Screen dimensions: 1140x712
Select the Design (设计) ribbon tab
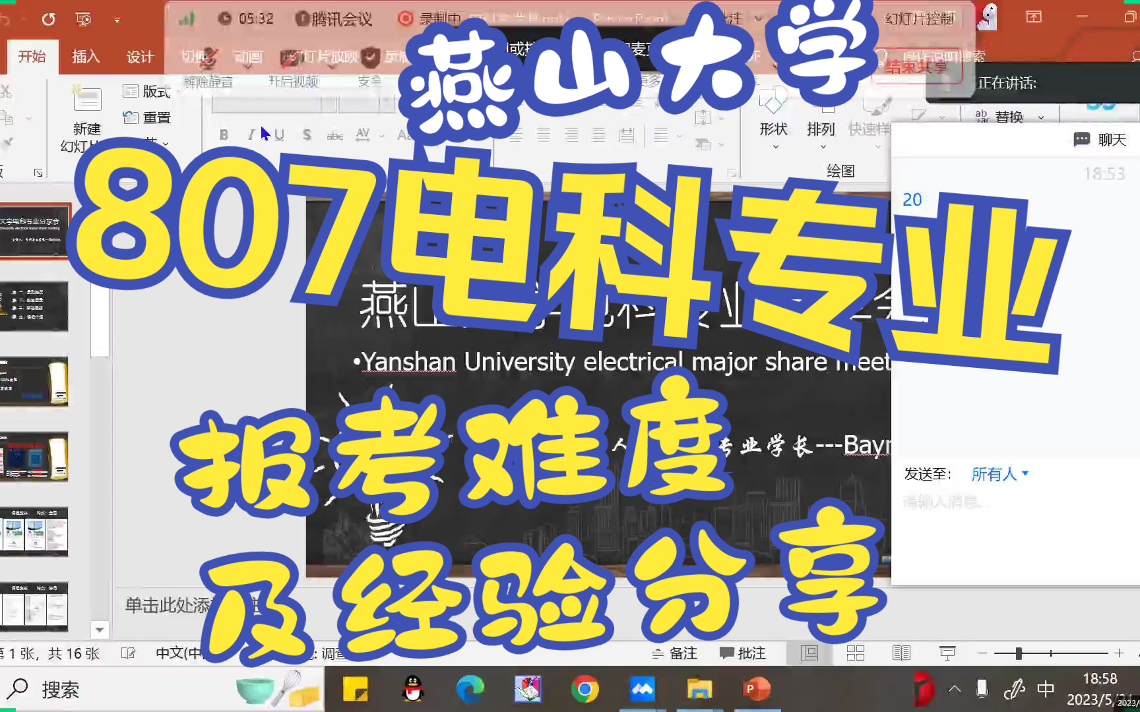pos(140,57)
